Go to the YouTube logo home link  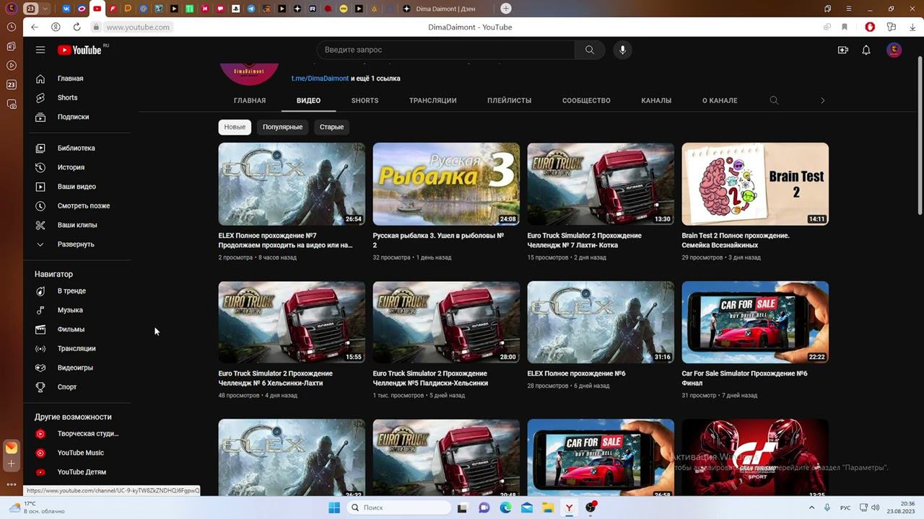point(79,50)
